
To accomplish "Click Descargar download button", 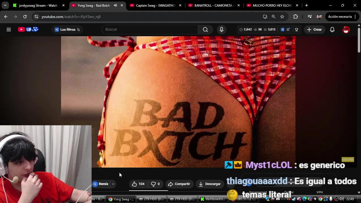I will coord(210,184).
